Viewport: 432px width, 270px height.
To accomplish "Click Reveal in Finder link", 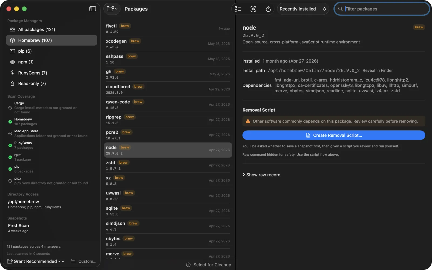I will click(377, 70).
